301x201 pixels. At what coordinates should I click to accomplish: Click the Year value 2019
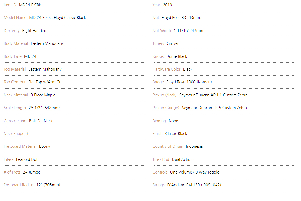pyautogui.click(x=167, y=5)
